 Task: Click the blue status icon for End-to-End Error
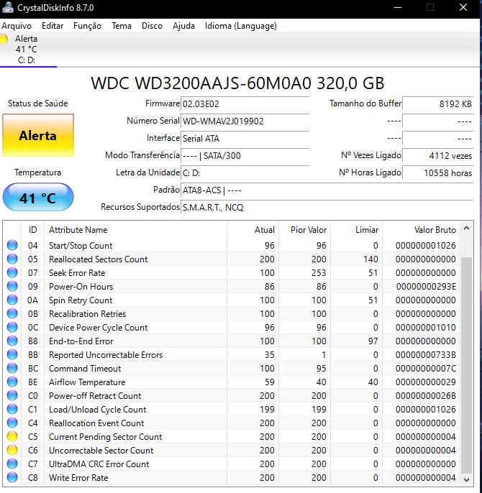(12, 341)
